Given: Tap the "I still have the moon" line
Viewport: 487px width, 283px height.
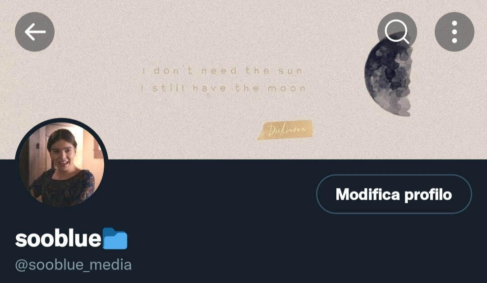Looking at the screenshot, I should click(x=224, y=88).
